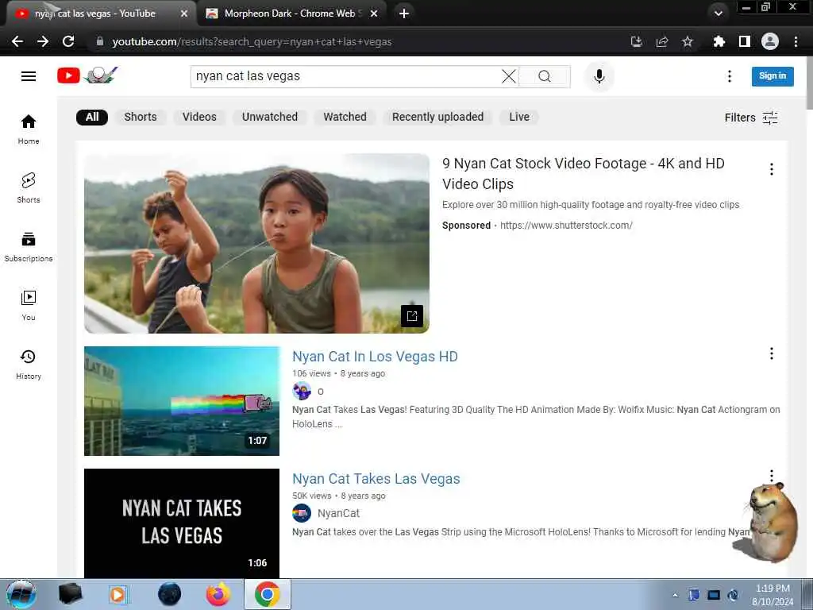The height and width of the screenshot is (610, 813).
Task: Click the Chrome address bar URL
Action: click(x=252, y=41)
